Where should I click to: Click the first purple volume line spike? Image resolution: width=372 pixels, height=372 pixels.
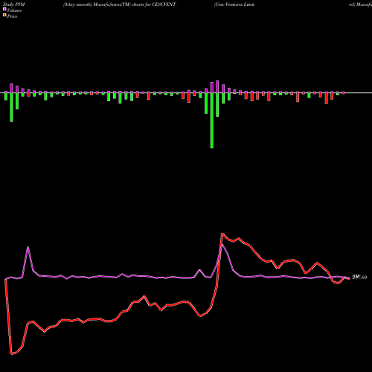(x=28, y=247)
